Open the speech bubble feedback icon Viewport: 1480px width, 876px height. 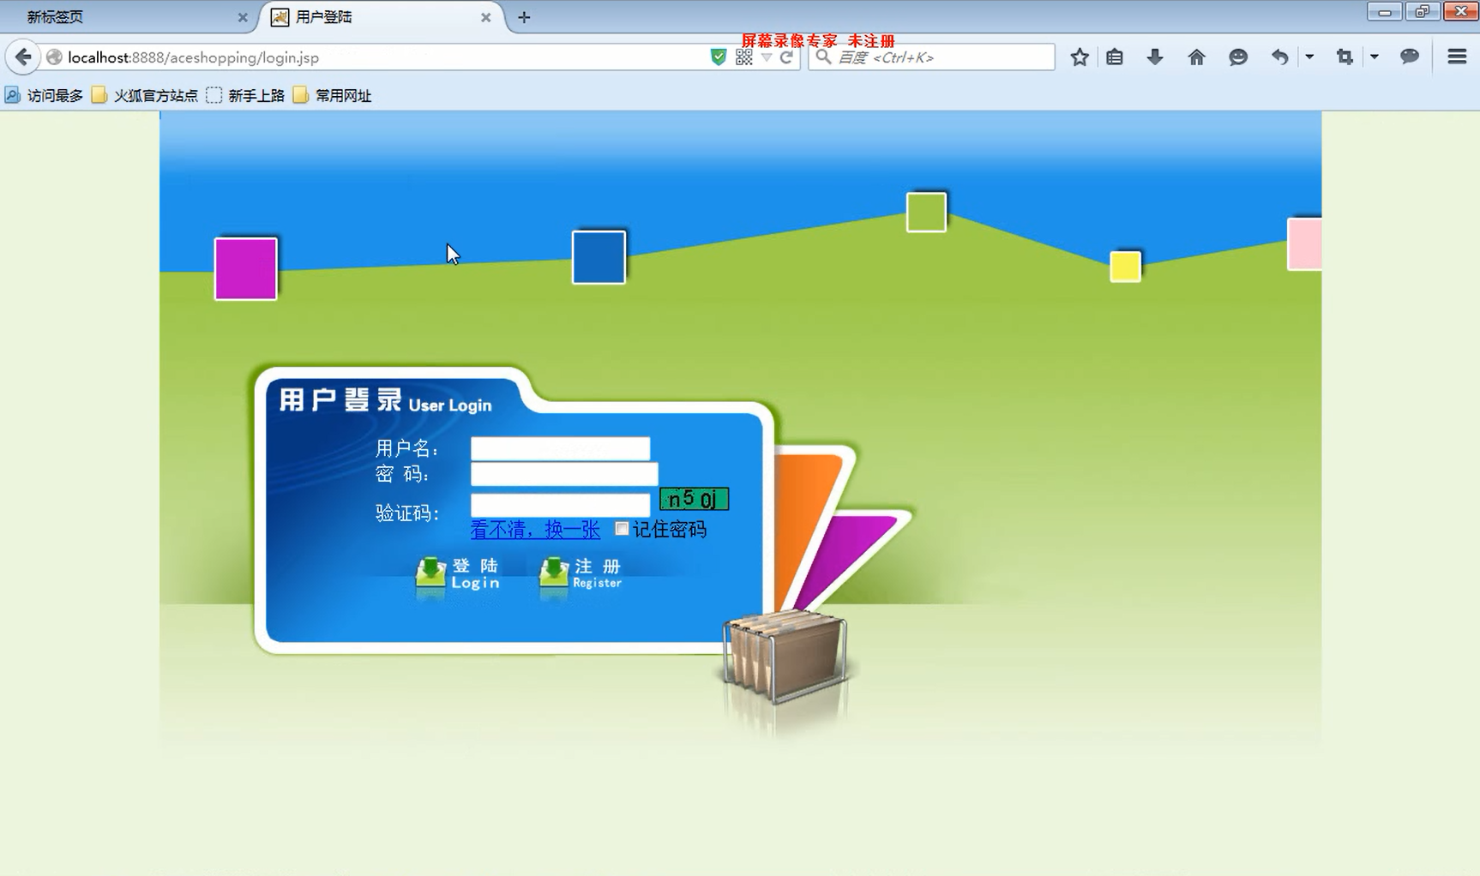[x=1410, y=57]
